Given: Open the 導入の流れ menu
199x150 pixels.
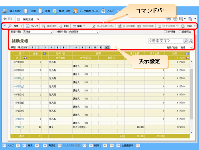Looking at the screenshot, I should pos(12,11).
